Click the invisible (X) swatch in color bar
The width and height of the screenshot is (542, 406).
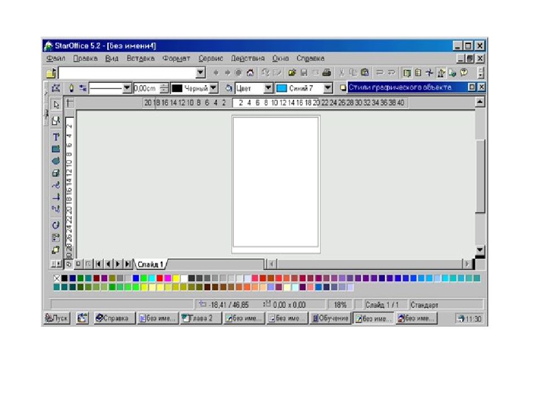pos(56,278)
